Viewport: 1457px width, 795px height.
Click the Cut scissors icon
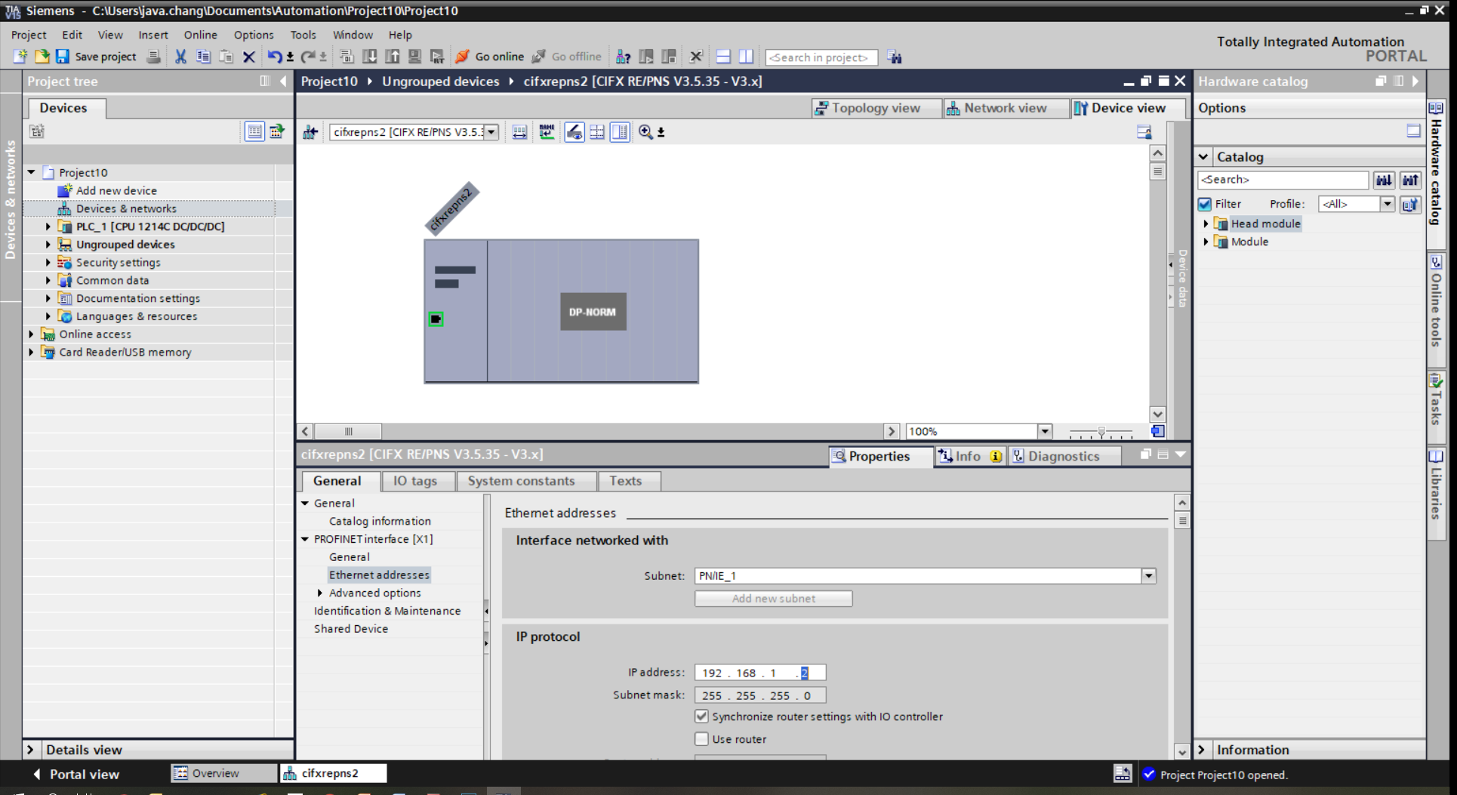tap(180, 57)
